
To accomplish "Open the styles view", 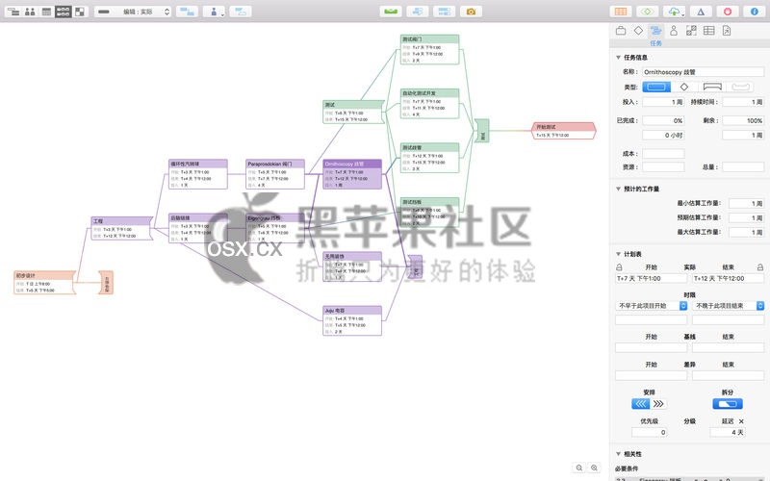I will pyautogui.click(x=80, y=12).
